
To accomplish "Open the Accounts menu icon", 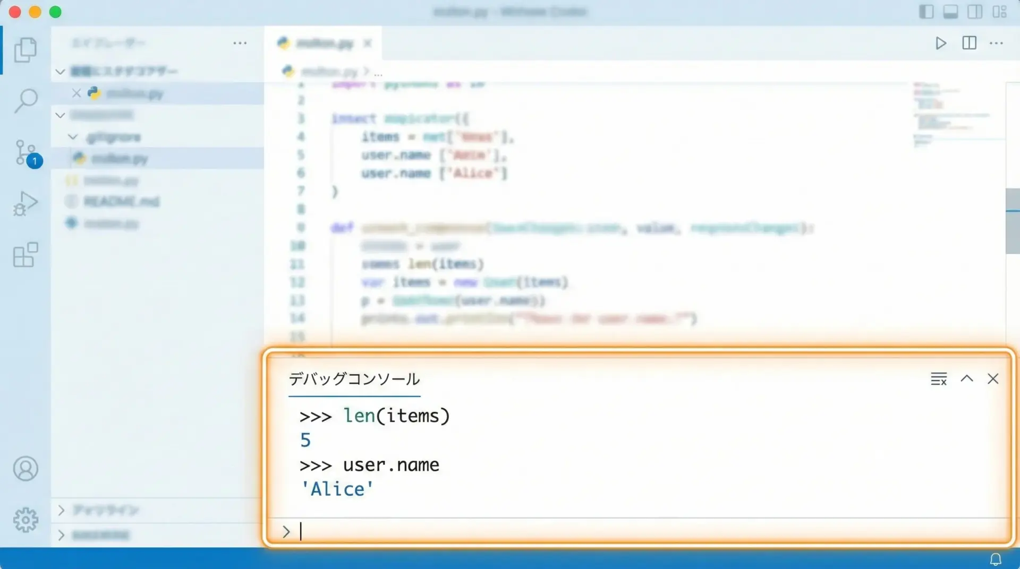I will click(x=25, y=469).
